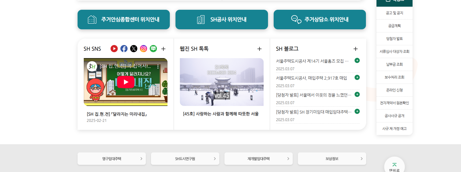Expand SH SNS section with plus icon
461x172 pixels.
163,49
